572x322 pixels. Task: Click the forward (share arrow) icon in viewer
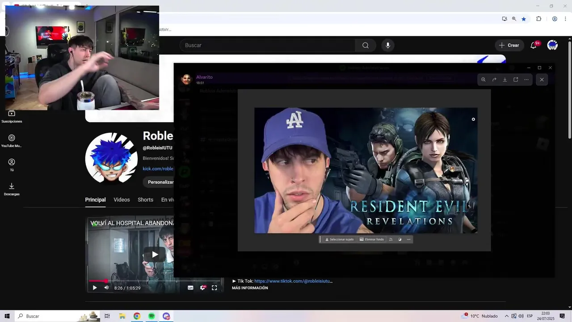(x=494, y=80)
